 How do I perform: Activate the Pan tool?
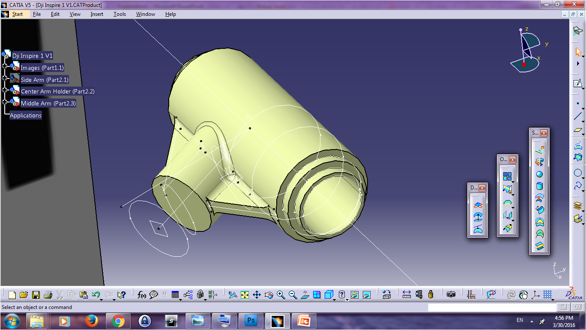257,294
